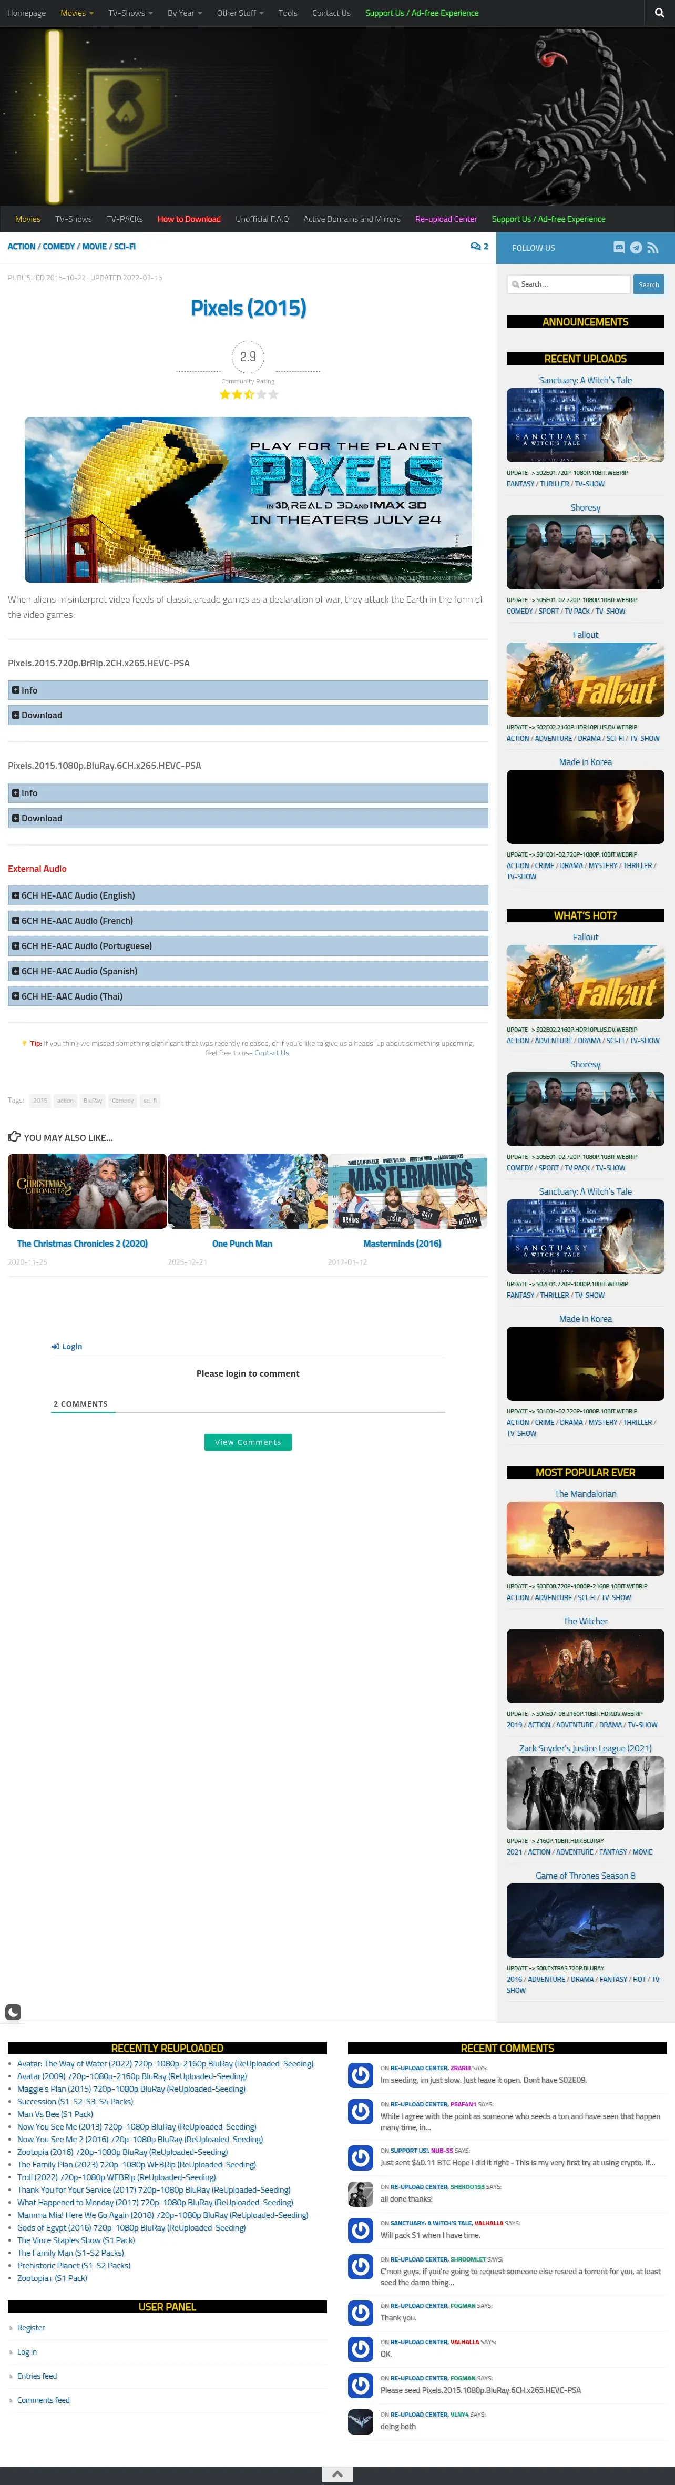Open How to Download in secondary menu

[189, 219]
